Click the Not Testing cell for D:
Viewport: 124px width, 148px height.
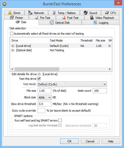click(57, 50)
